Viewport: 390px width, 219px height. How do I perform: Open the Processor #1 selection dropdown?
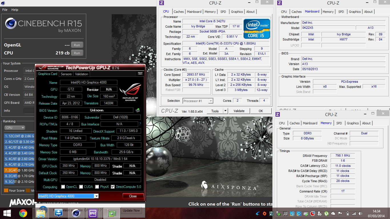[x=198, y=101]
